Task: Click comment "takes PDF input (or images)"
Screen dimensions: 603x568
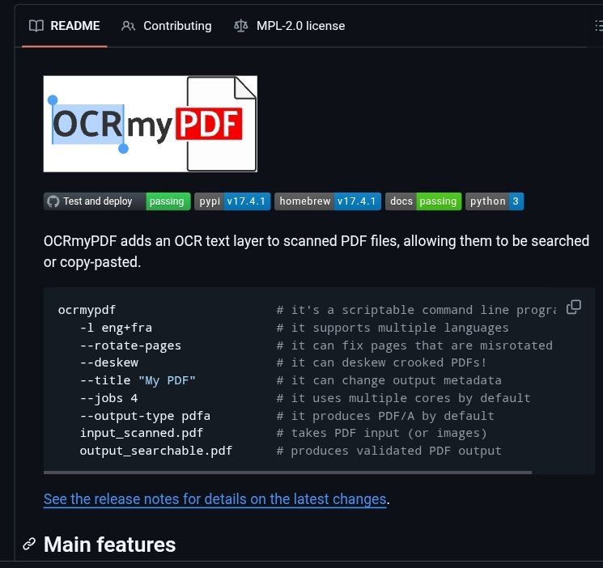Action: click(381, 433)
